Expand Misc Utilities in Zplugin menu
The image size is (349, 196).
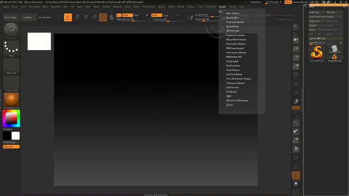(233, 13)
